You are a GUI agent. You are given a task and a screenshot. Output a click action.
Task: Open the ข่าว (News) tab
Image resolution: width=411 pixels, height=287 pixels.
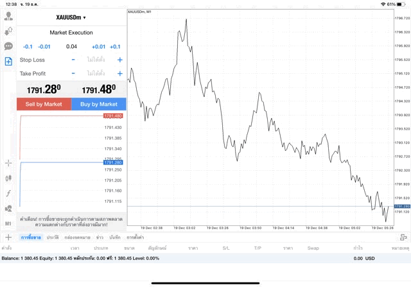[x=100, y=238]
